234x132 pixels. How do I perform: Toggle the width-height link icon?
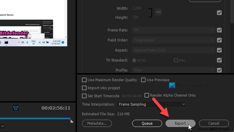[x=158, y=12]
